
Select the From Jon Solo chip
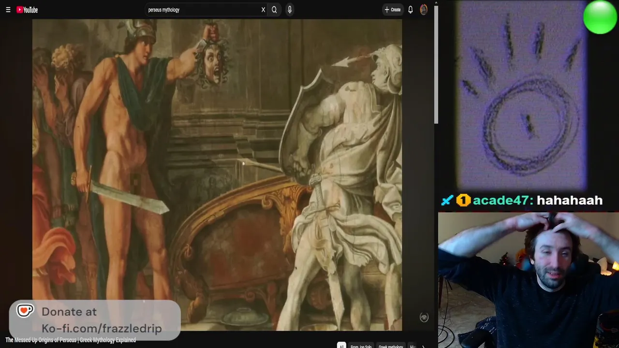coord(362,346)
